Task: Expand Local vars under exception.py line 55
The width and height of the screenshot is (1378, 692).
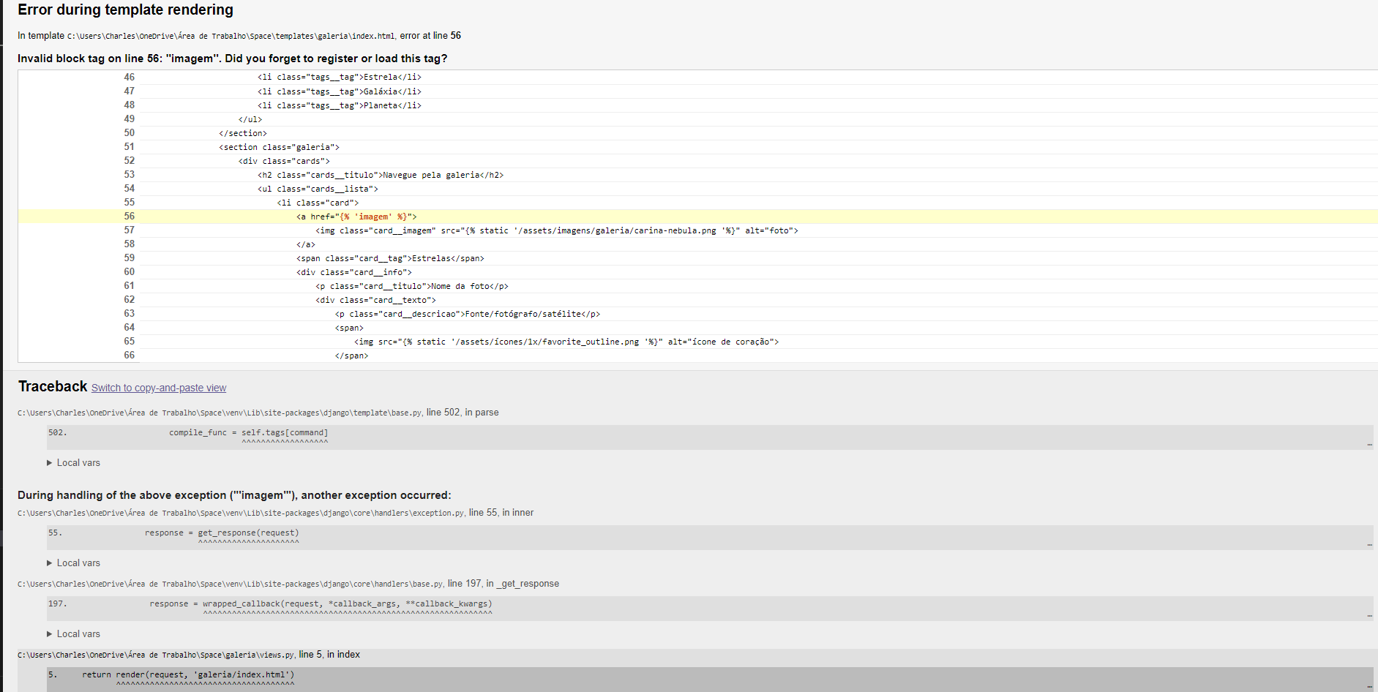Action: (73, 563)
